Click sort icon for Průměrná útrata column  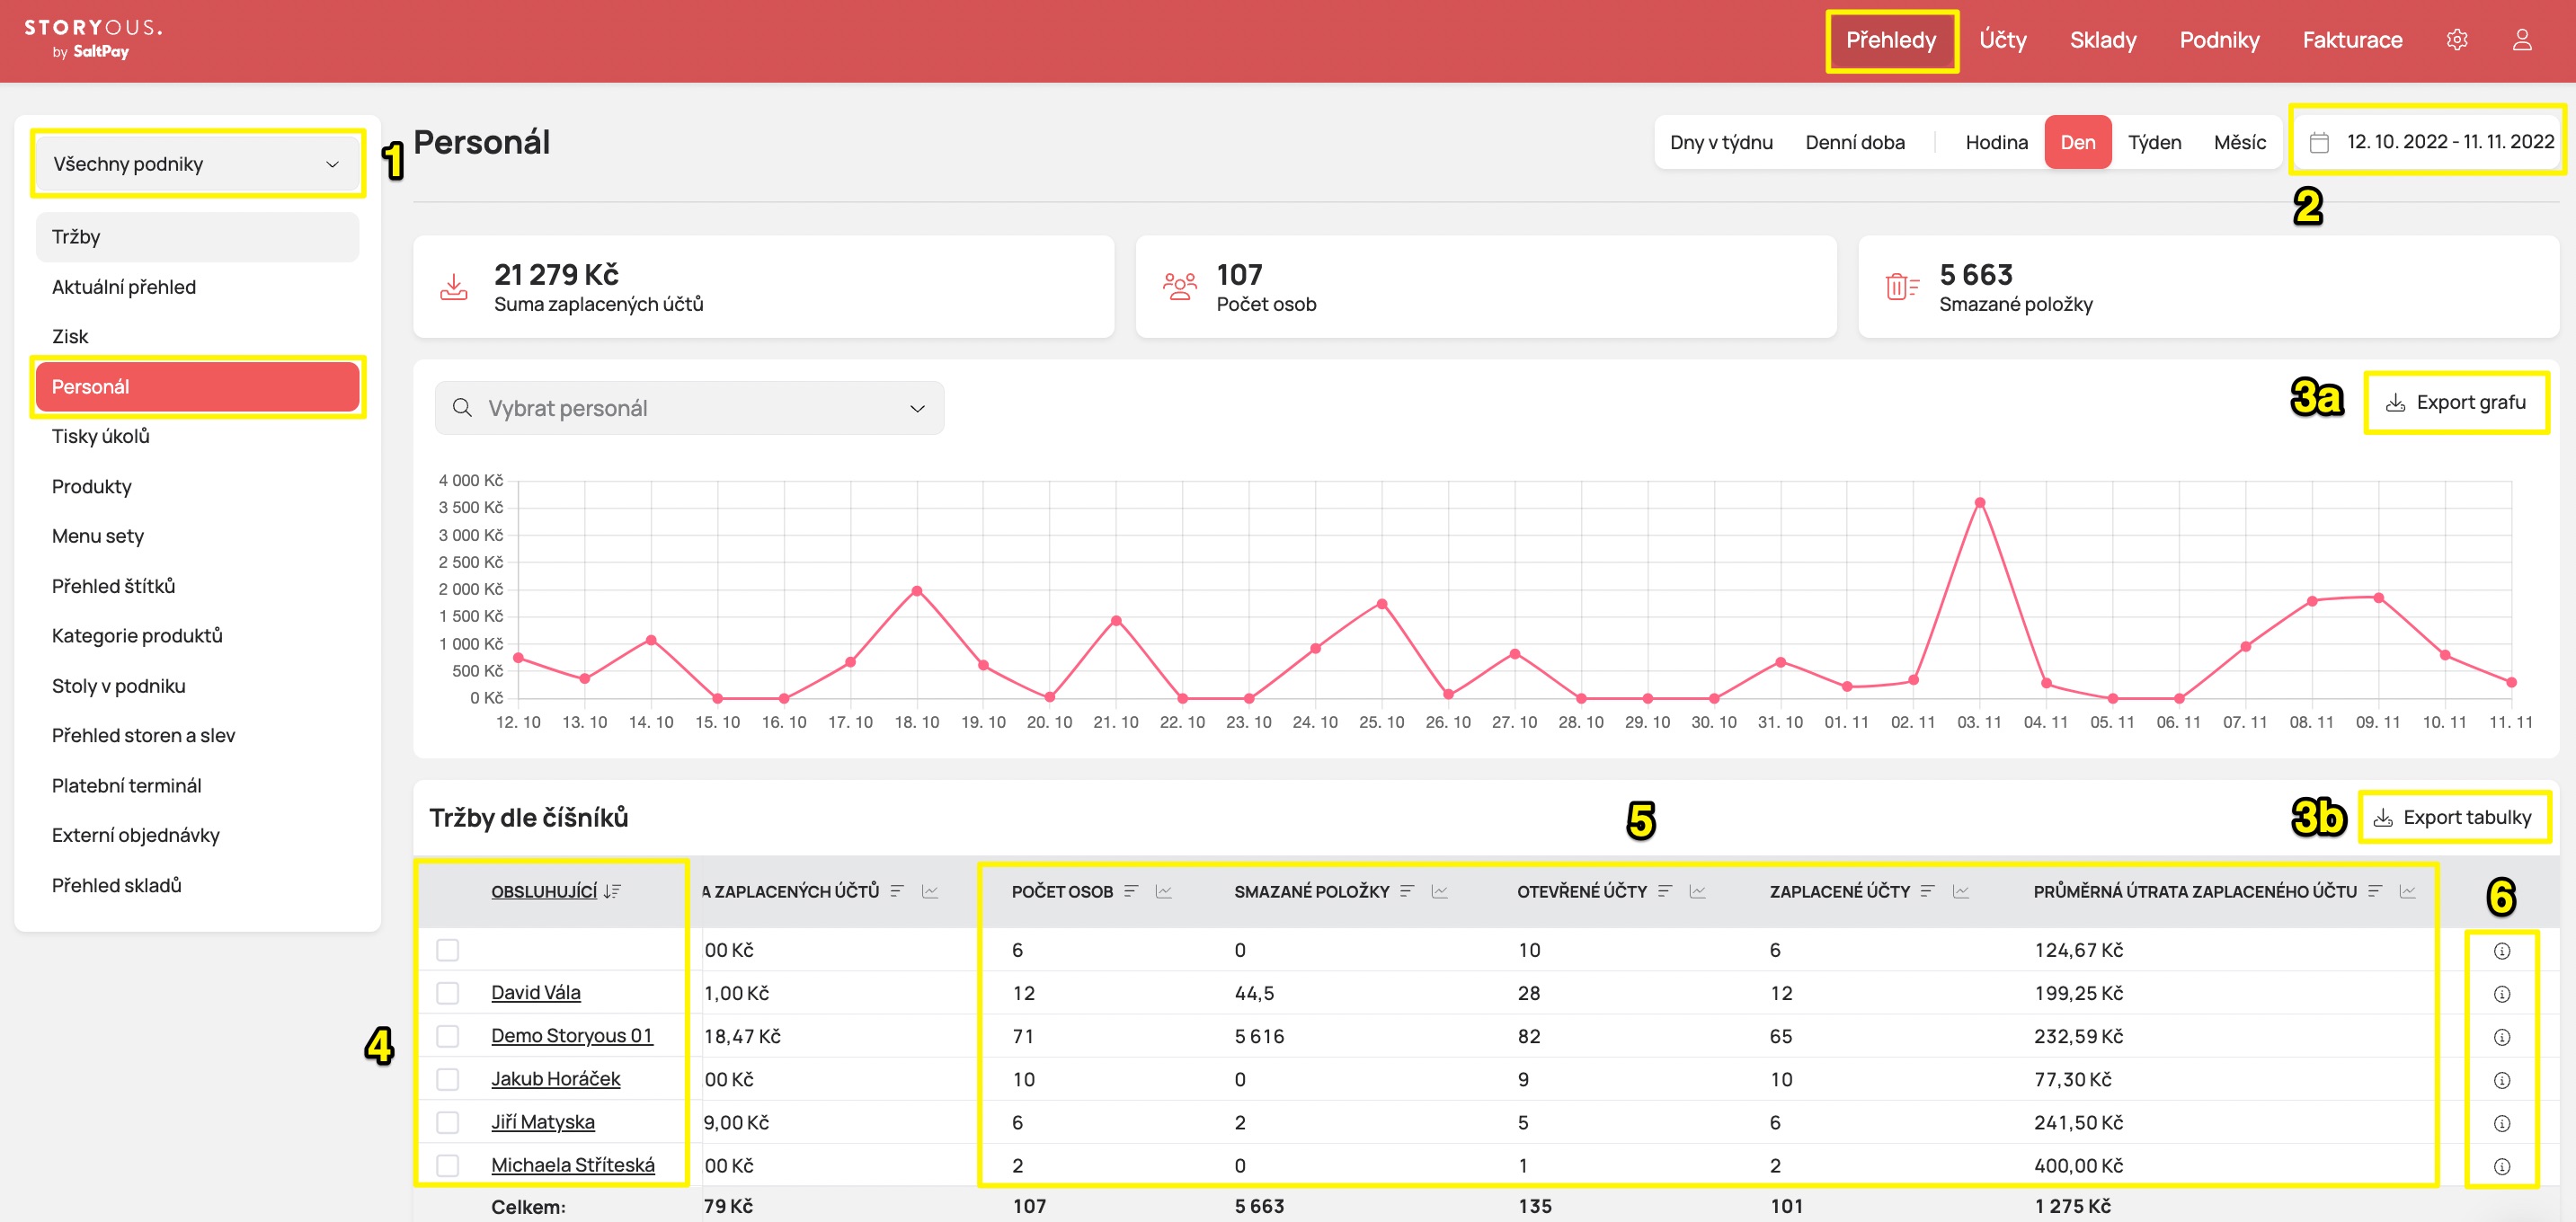(2375, 891)
